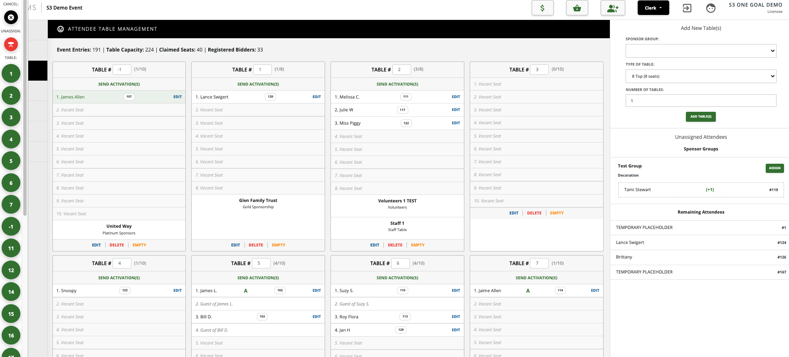The width and height of the screenshot is (789, 357).
Task: Select table 5 circle in sidebar
Action: pyautogui.click(x=11, y=161)
